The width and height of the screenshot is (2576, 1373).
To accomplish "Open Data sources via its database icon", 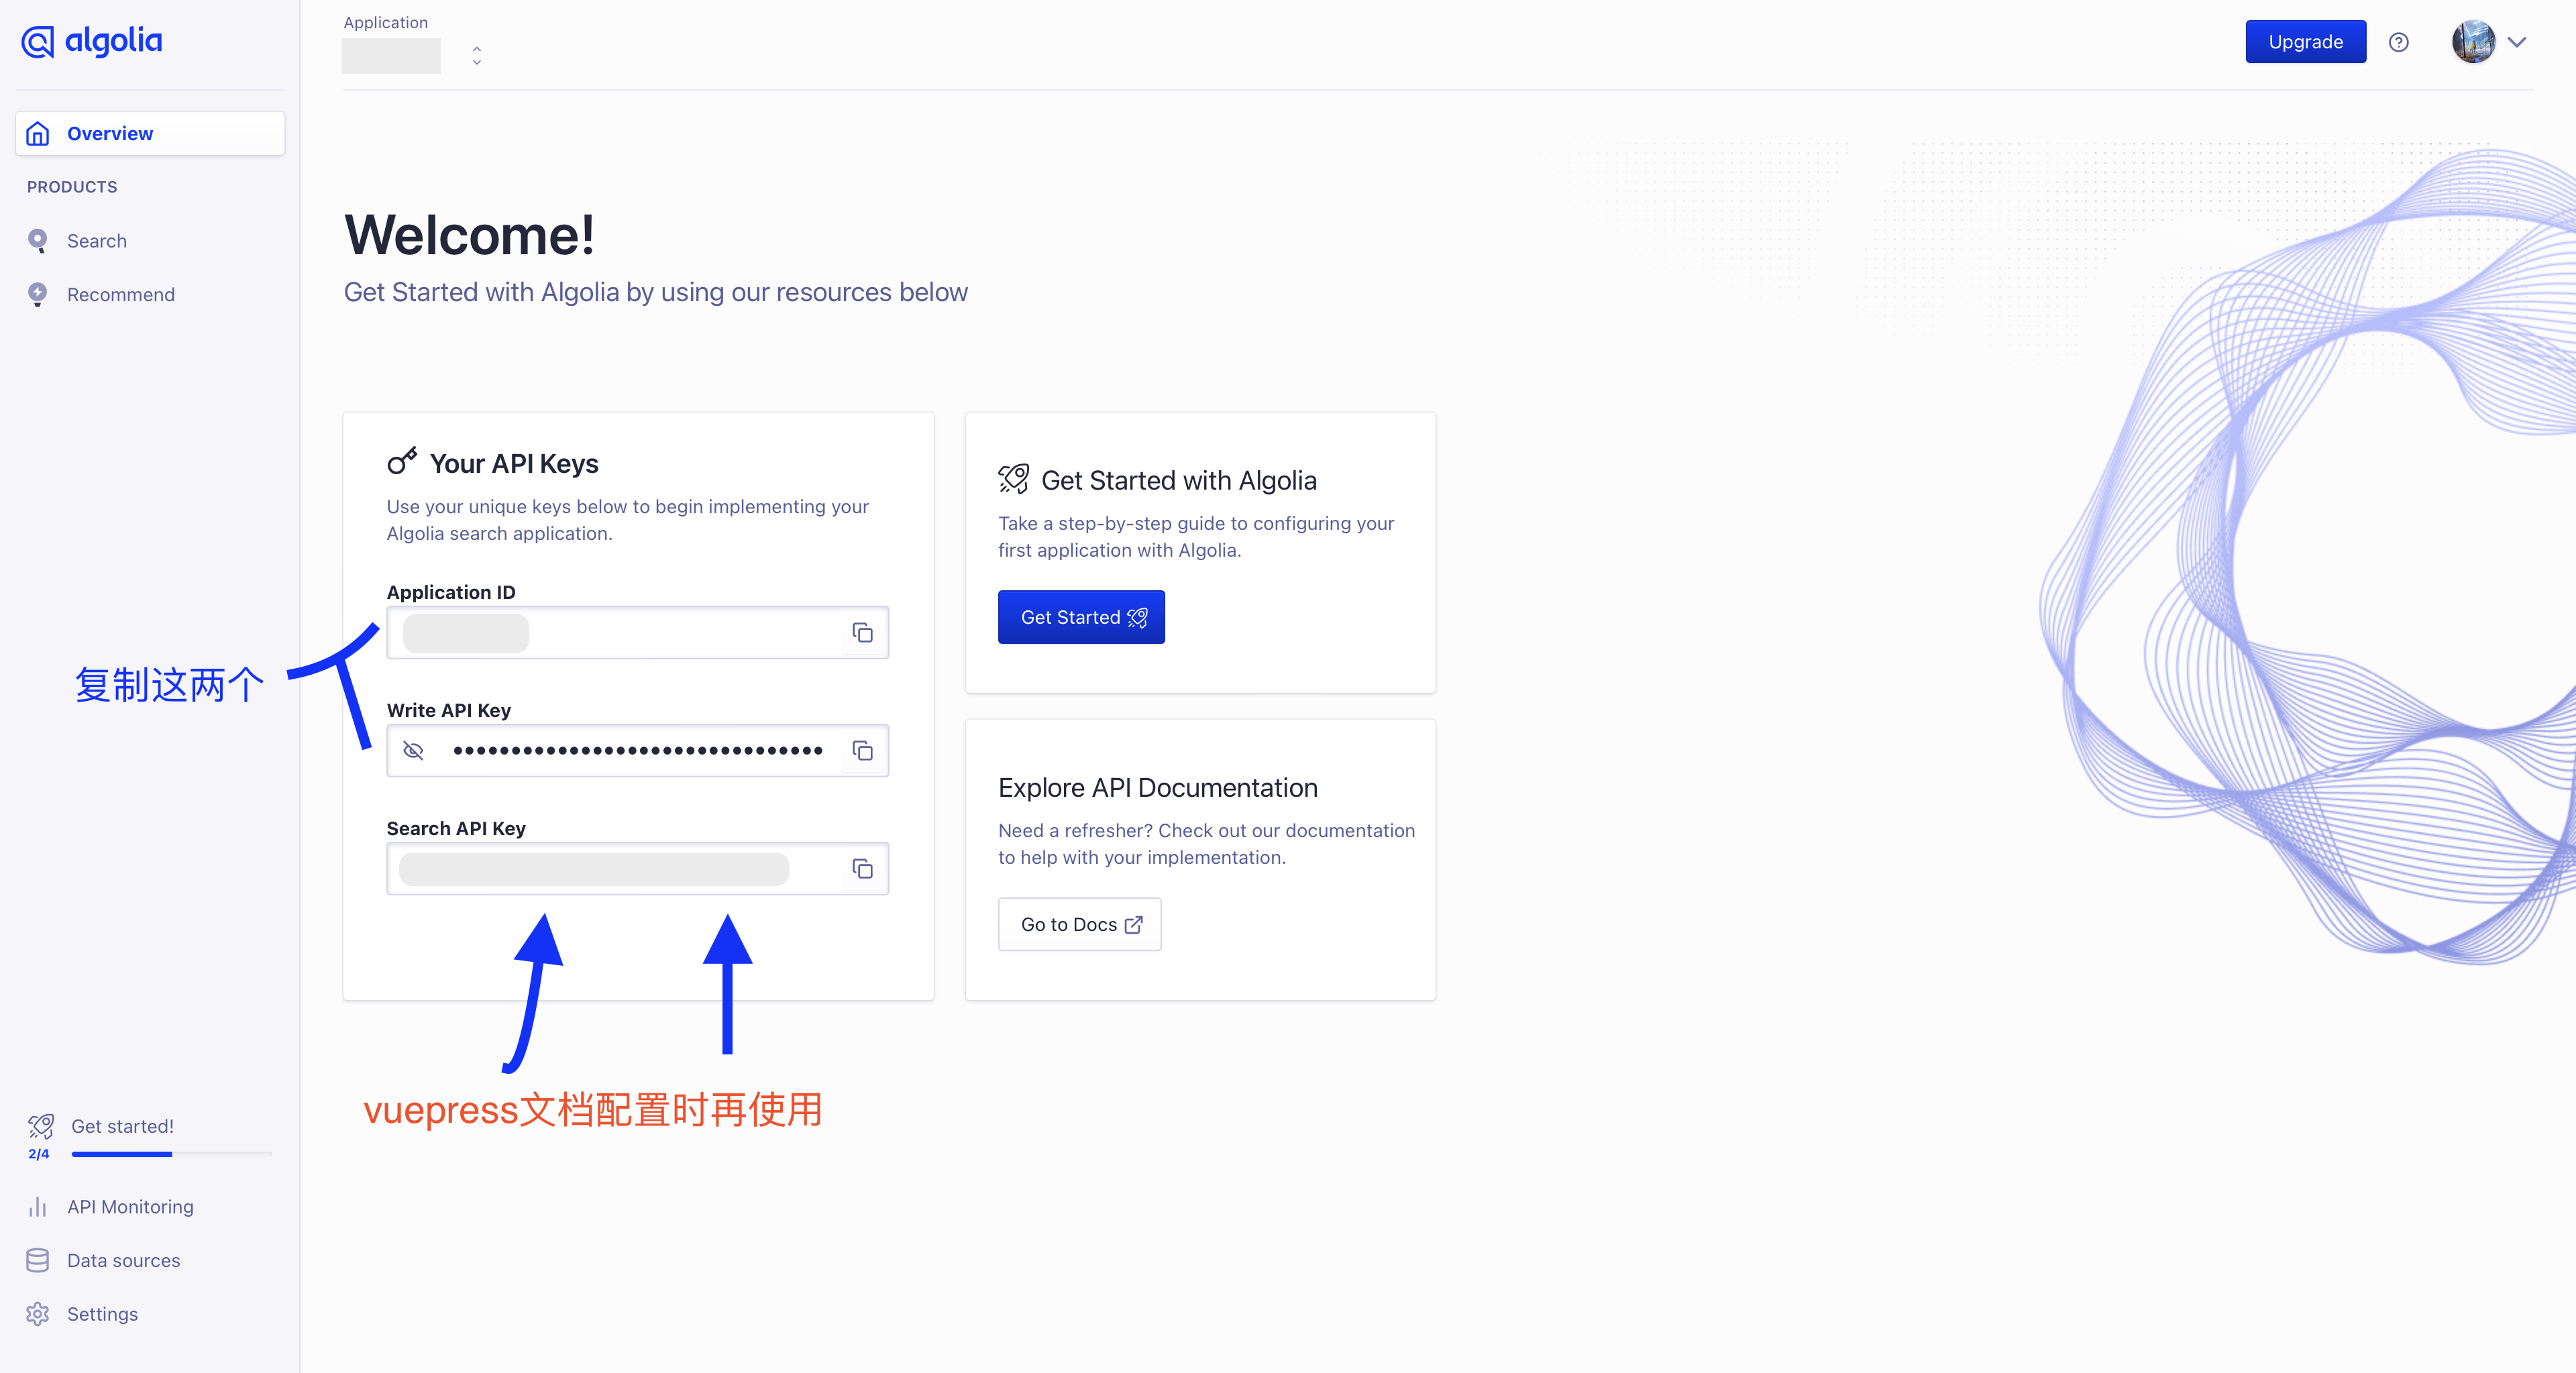I will coord(37,1260).
